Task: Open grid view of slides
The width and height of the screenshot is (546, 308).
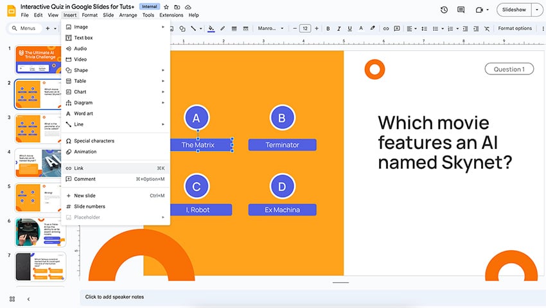Action: pyautogui.click(x=12, y=299)
